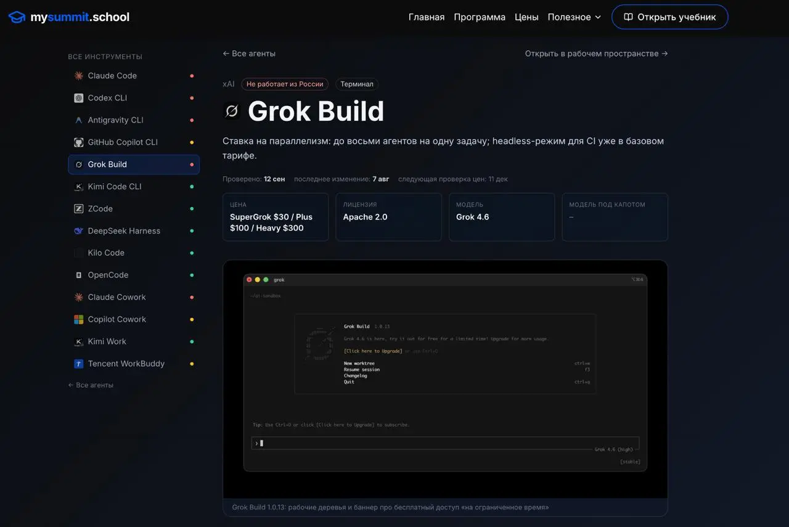Click the Codex CLI icon
The width and height of the screenshot is (789, 527).
pos(79,98)
